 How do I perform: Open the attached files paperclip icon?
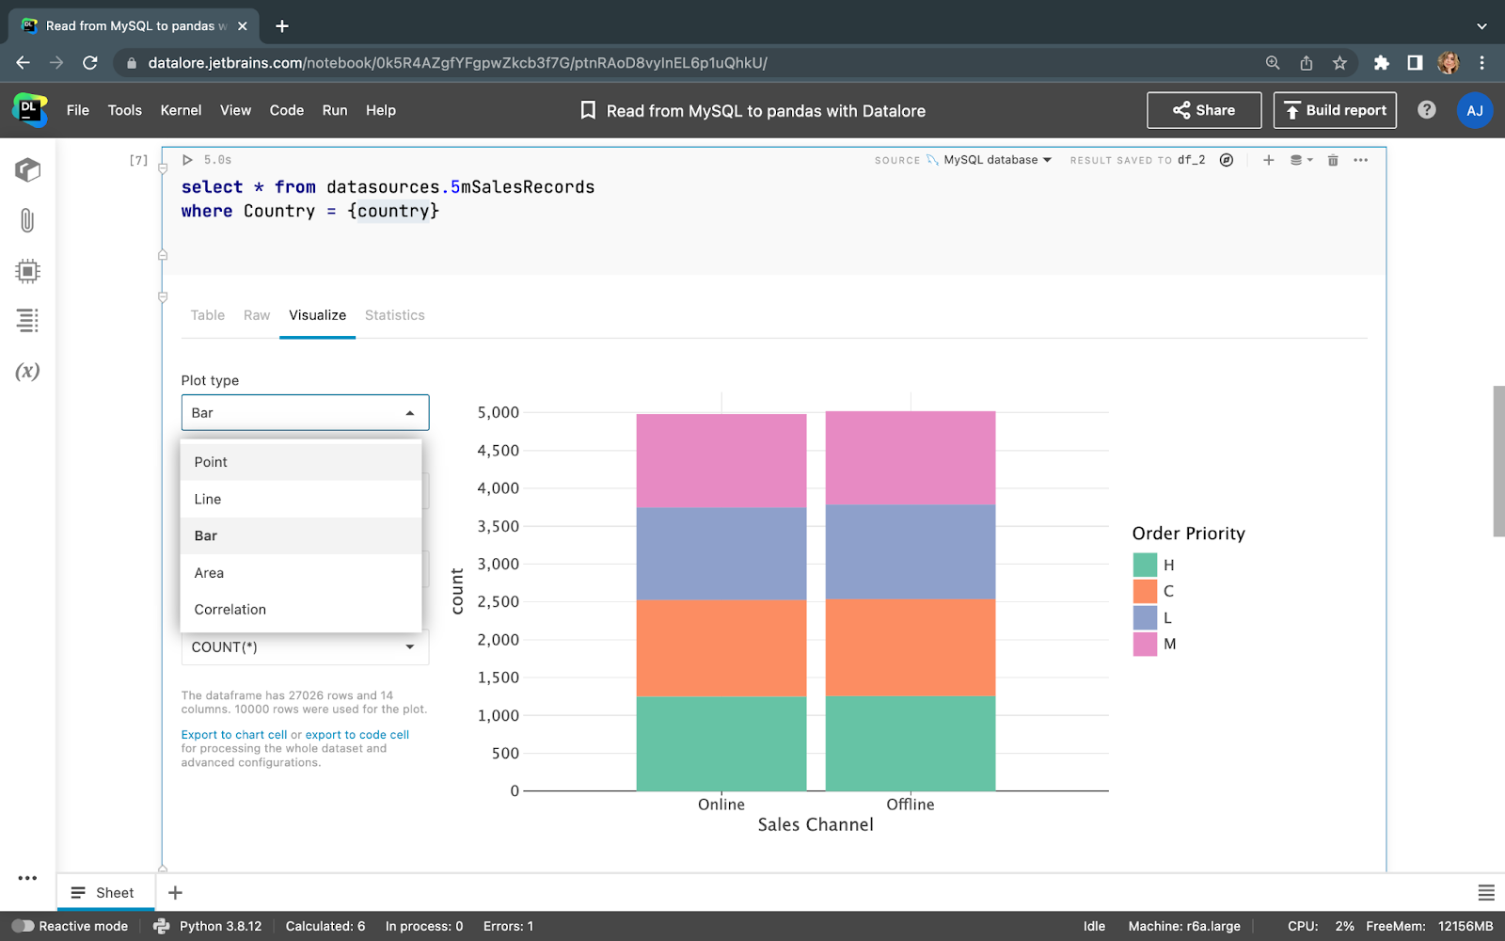point(27,220)
